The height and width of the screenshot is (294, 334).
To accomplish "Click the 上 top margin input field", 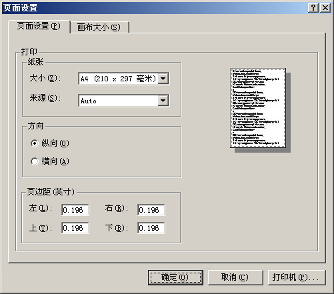I will click(x=75, y=228).
